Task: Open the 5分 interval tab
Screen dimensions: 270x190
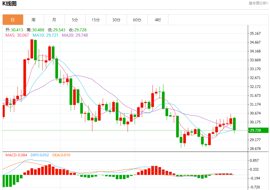Action: [x=75, y=20]
